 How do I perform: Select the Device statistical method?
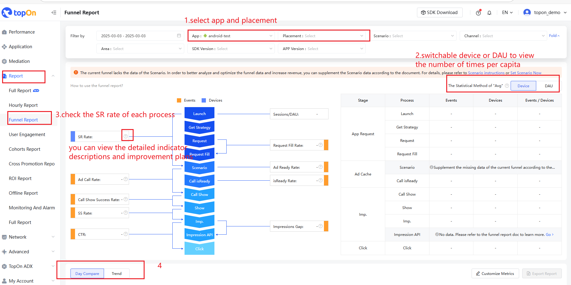click(x=523, y=86)
